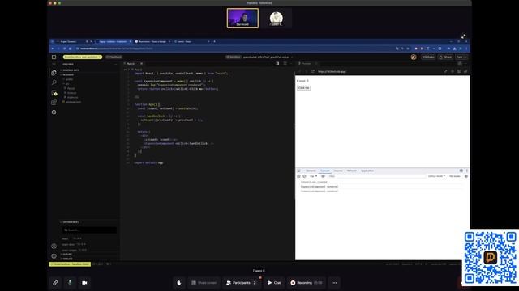Click the VS Code button in header
This screenshot has width=519, height=291.
point(428,57)
